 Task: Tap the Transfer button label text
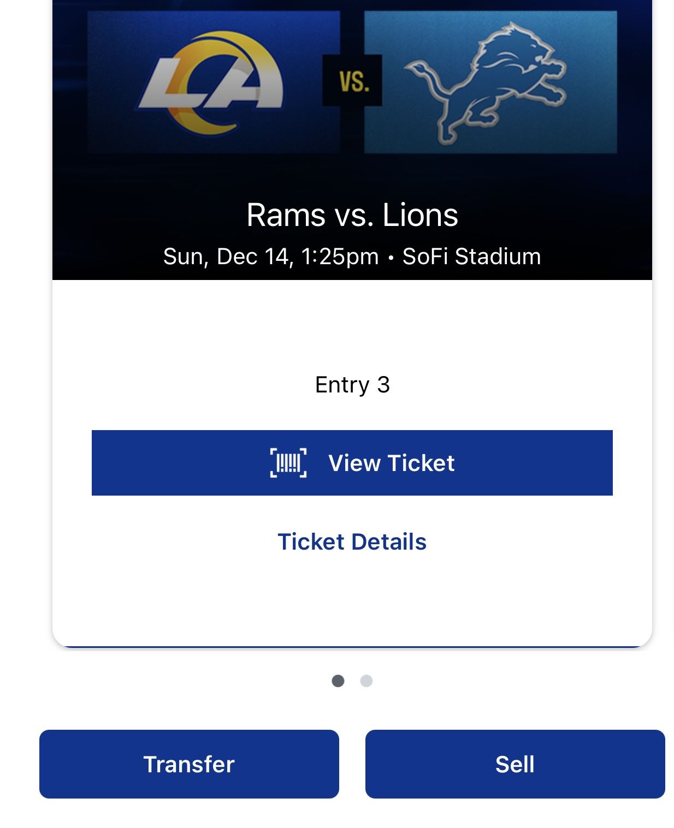pyautogui.click(x=188, y=764)
